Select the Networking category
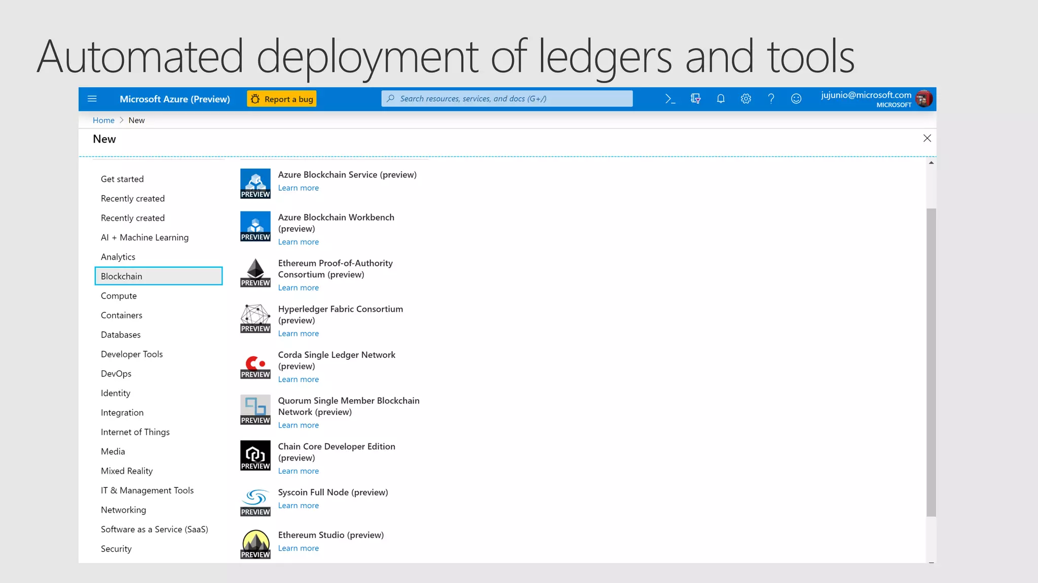1038x583 pixels. (123, 510)
